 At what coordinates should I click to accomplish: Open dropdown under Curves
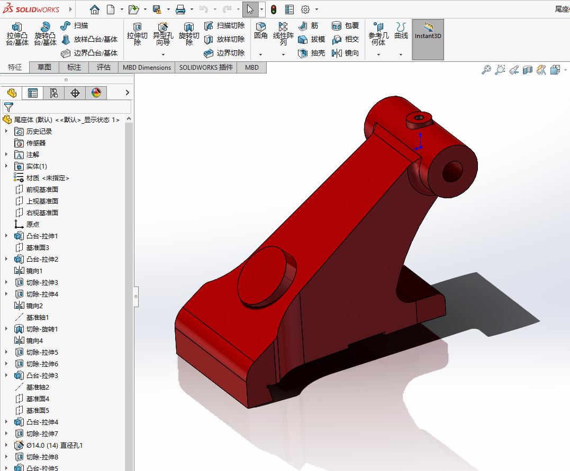(401, 54)
